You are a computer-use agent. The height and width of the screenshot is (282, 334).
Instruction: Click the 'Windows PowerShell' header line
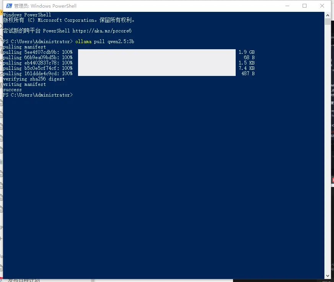(x=27, y=15)
